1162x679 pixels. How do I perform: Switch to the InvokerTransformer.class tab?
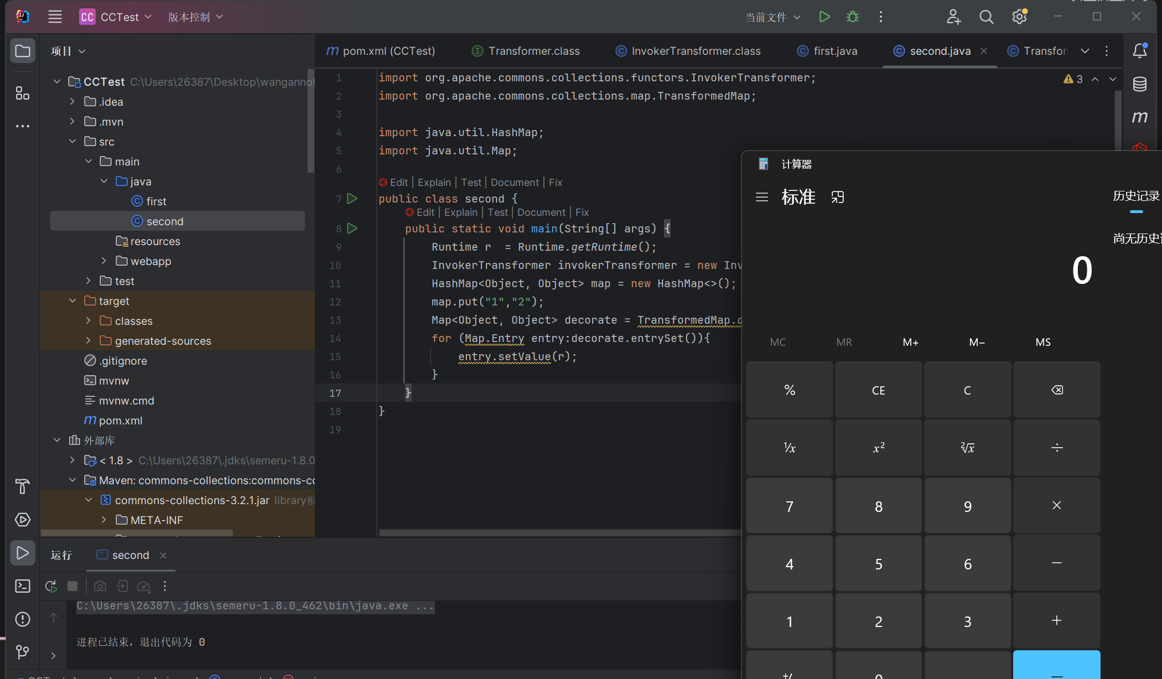click(x=688, y=51)
